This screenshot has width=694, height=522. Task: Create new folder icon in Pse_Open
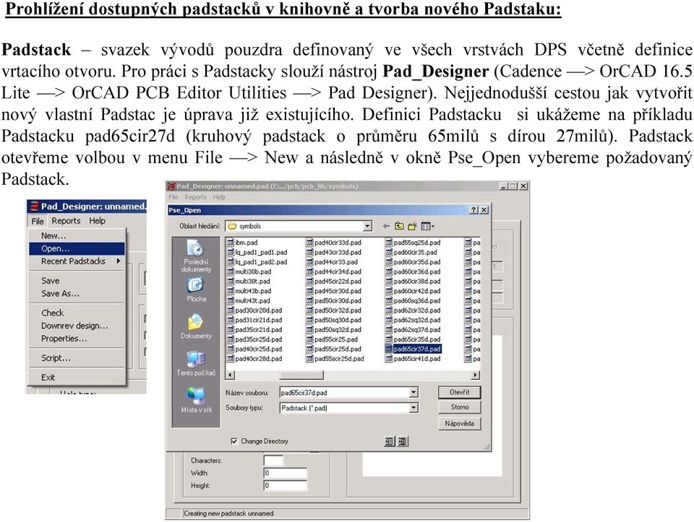tap(412, 226)
